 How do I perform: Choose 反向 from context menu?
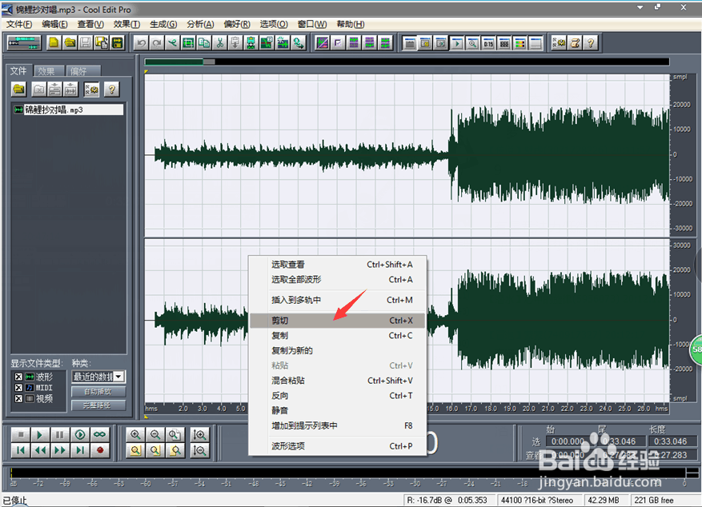click(338, 396)
